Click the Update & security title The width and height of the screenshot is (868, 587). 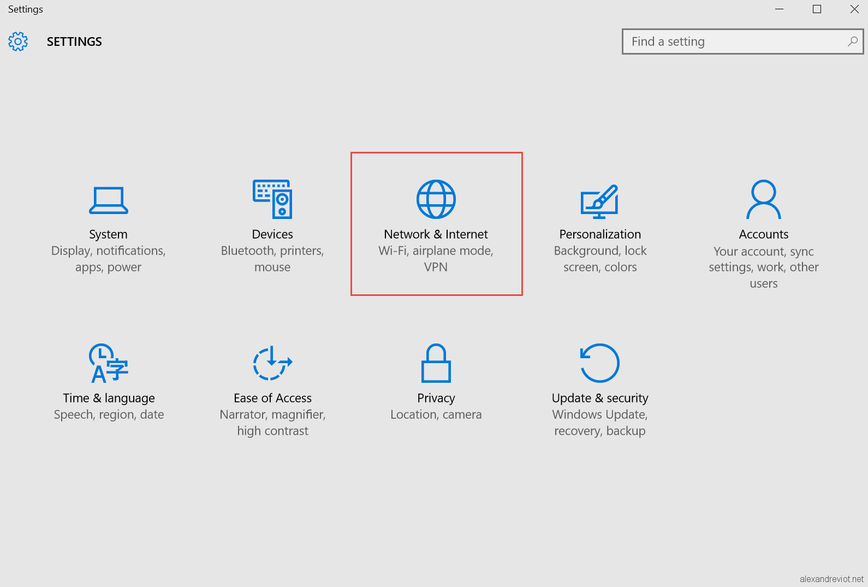click(x=600, y=398)
